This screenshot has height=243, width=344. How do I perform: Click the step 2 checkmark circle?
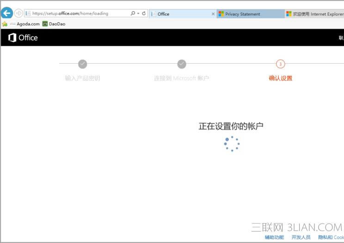click(x=182, y=64)
